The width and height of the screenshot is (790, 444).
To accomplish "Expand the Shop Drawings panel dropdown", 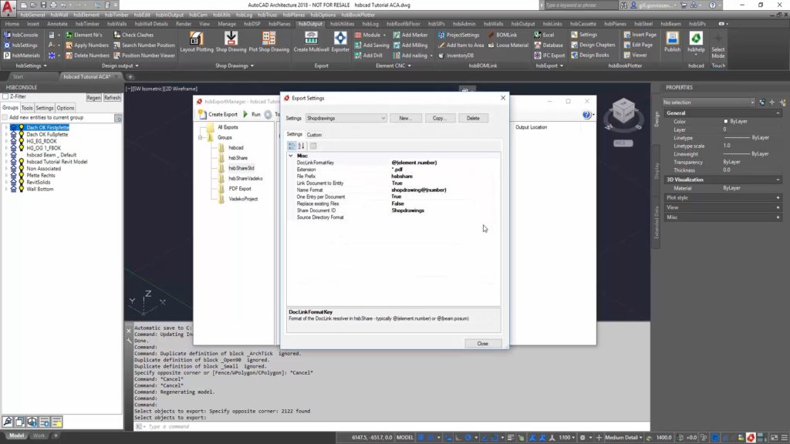I will (235, 66).
